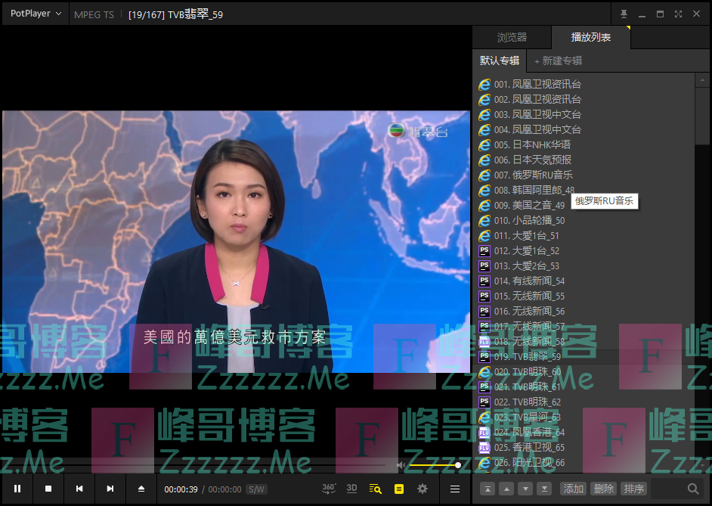712x506 pixels.
Task: Toggle the window always-on-top pin
Action: [x=624, y=13]
